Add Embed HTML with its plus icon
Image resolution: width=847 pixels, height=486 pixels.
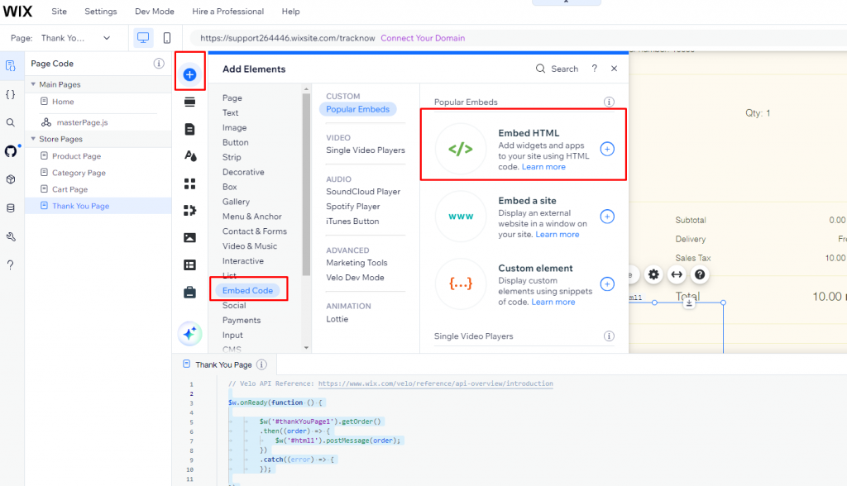point(607,150)
